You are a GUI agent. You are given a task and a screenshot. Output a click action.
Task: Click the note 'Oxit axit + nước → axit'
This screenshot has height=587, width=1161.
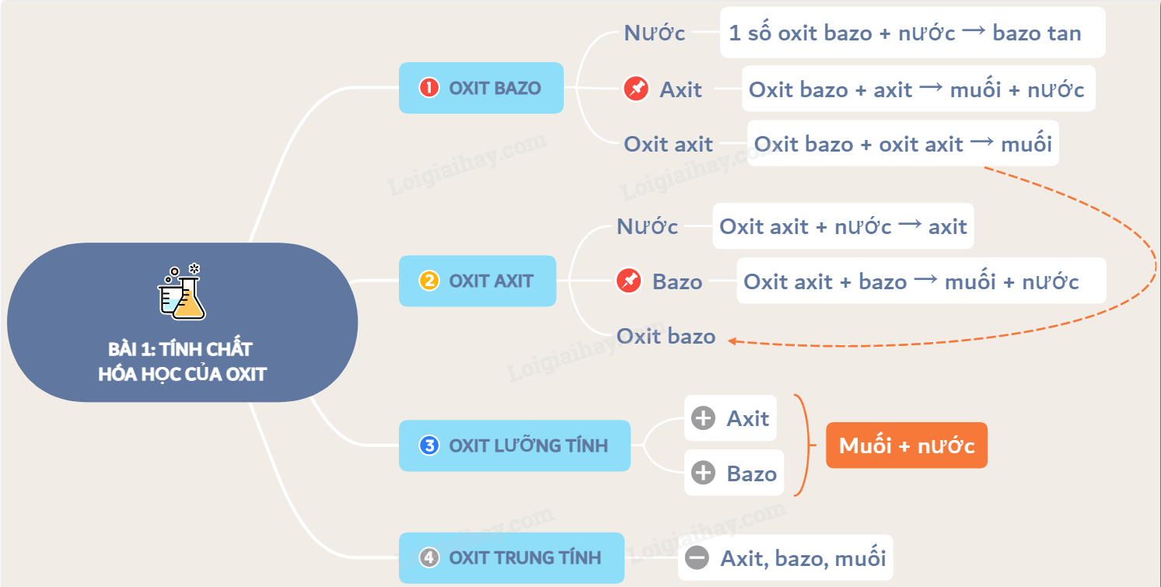pos(843,226)
